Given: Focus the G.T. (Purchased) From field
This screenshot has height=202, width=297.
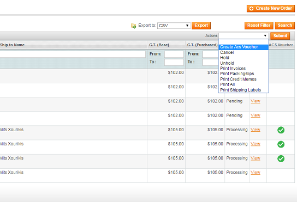Looking at the screenshot, I should (210, 54).
